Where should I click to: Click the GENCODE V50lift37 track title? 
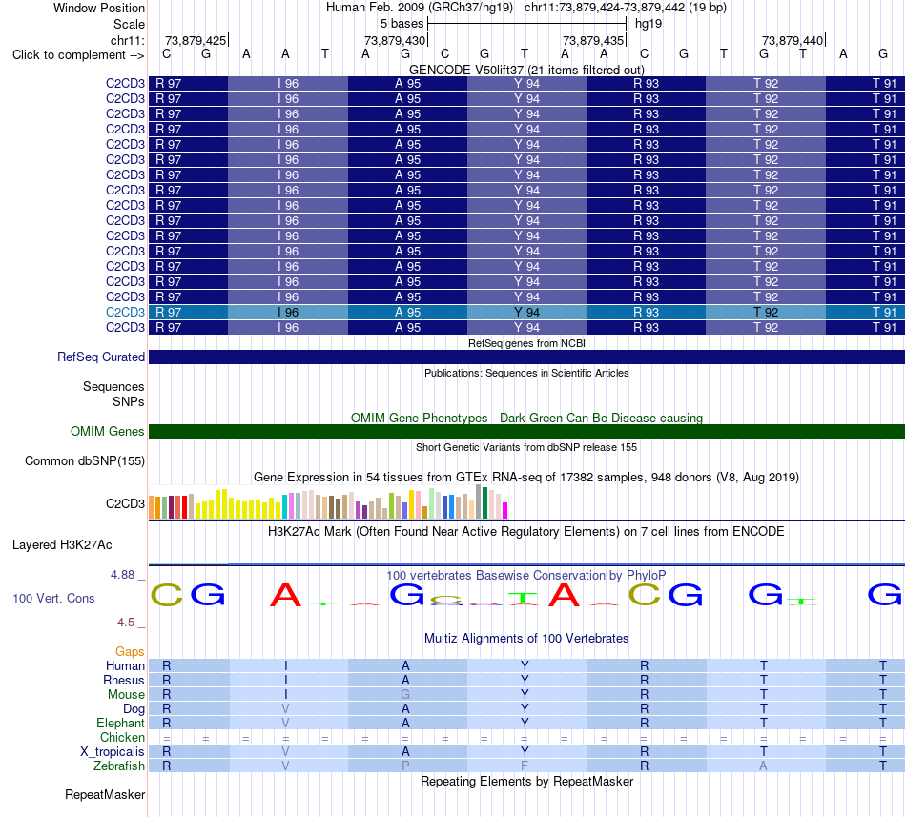(526, 70)
